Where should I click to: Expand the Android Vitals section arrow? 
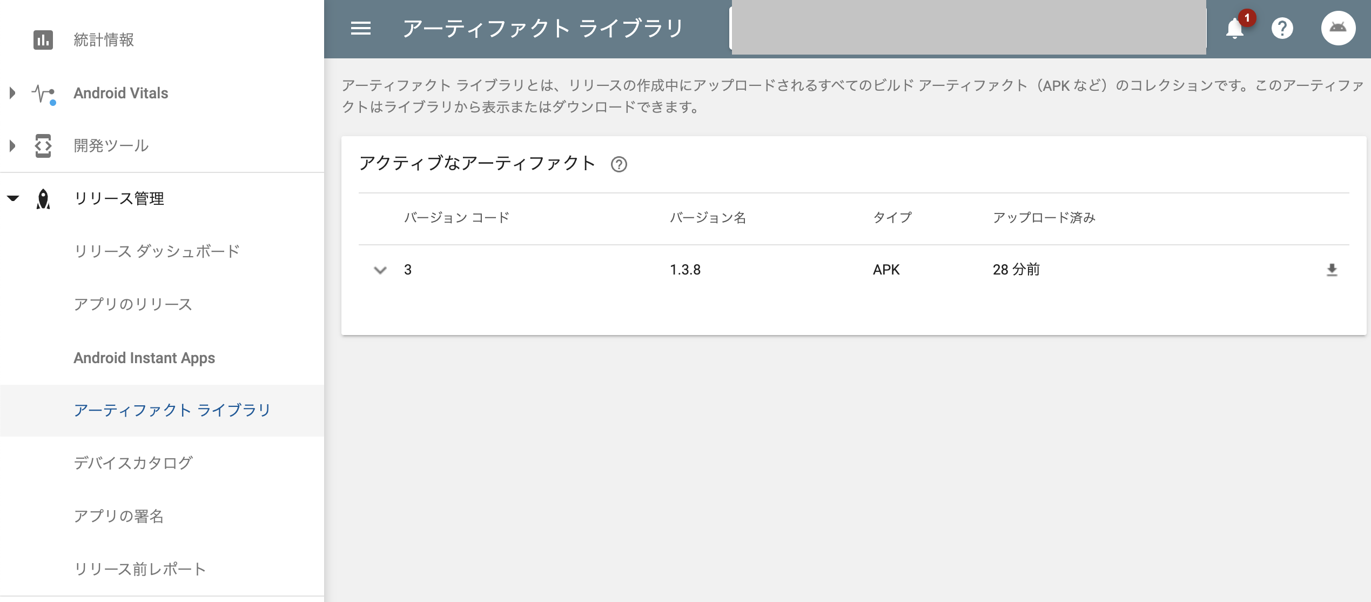[12, 93]
